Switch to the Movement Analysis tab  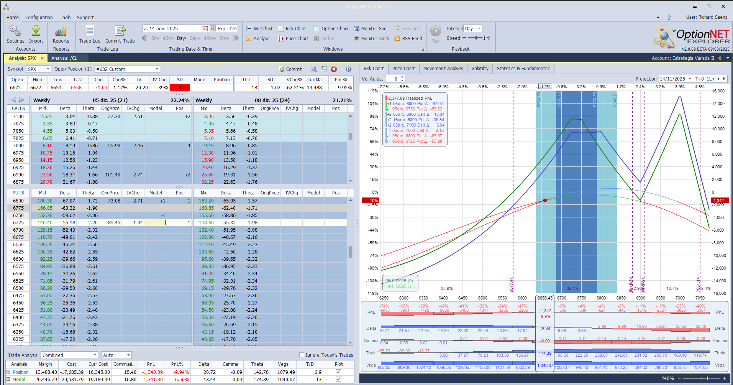(443, 69)
